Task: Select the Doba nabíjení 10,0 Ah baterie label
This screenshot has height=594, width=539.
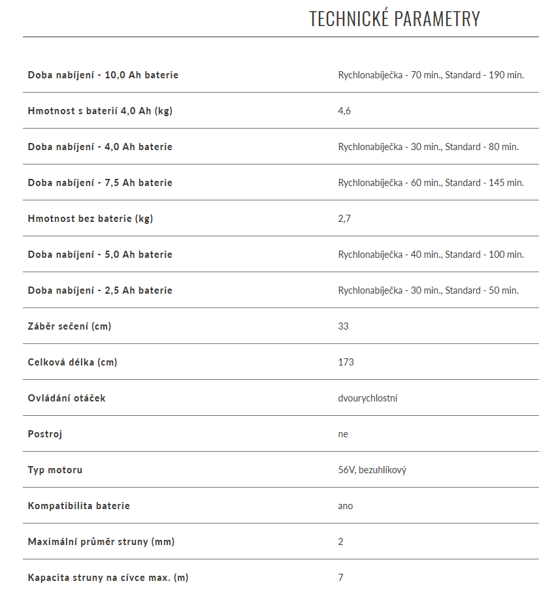Action: click(x=103, y=75)
